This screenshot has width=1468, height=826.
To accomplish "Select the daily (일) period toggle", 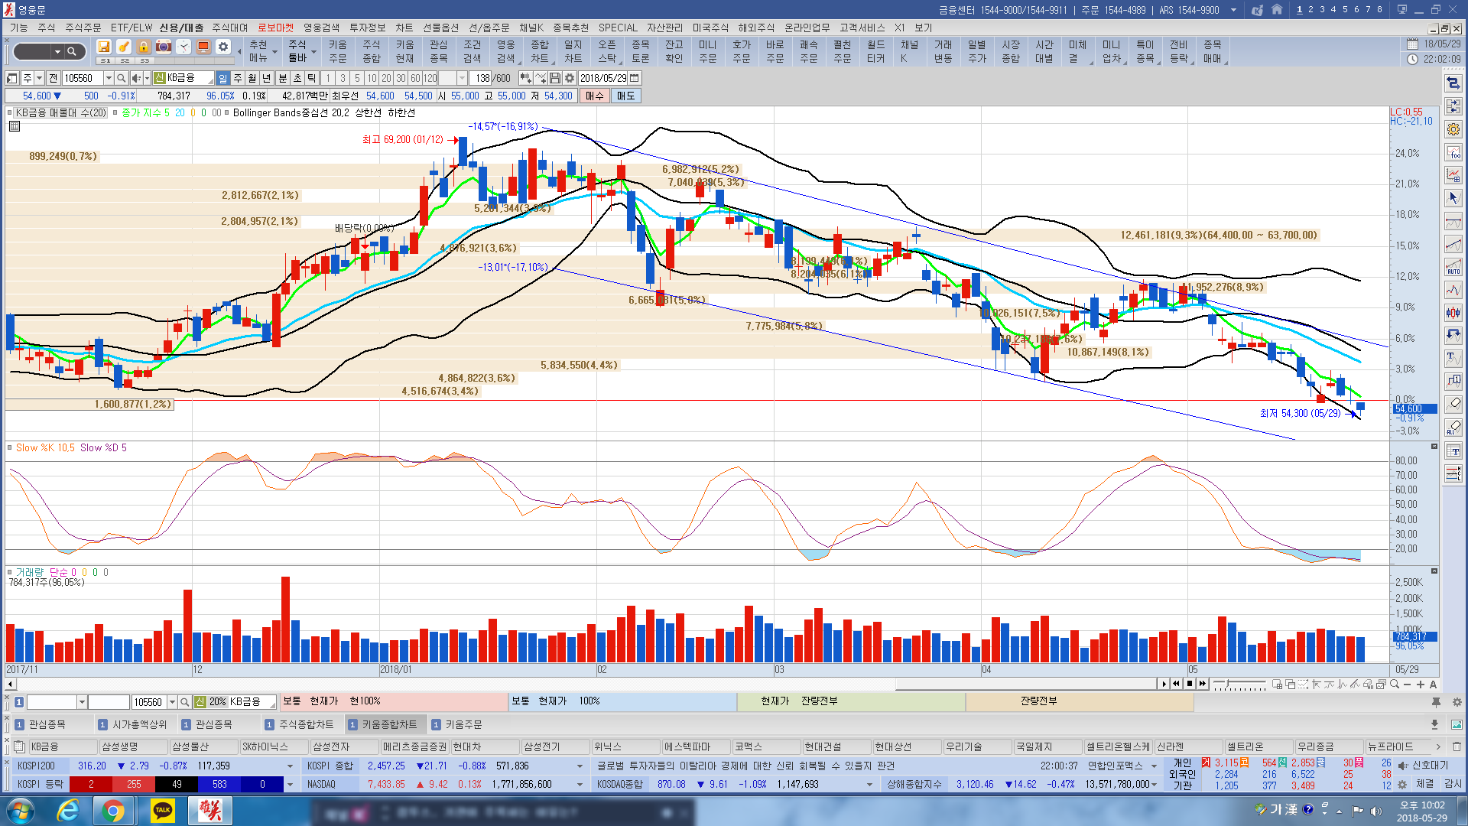I will [222, 78].
